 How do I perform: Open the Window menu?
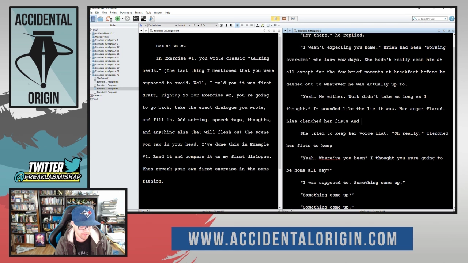pyautogui.click(x=158, y=12)
